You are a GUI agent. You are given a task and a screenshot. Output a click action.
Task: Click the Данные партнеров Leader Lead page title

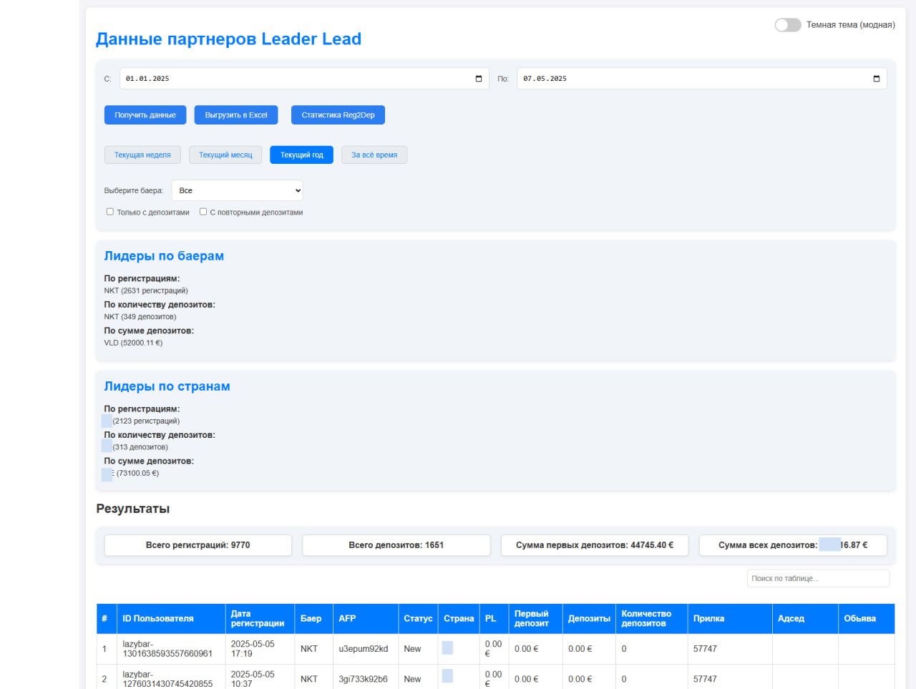click(228, 39)
